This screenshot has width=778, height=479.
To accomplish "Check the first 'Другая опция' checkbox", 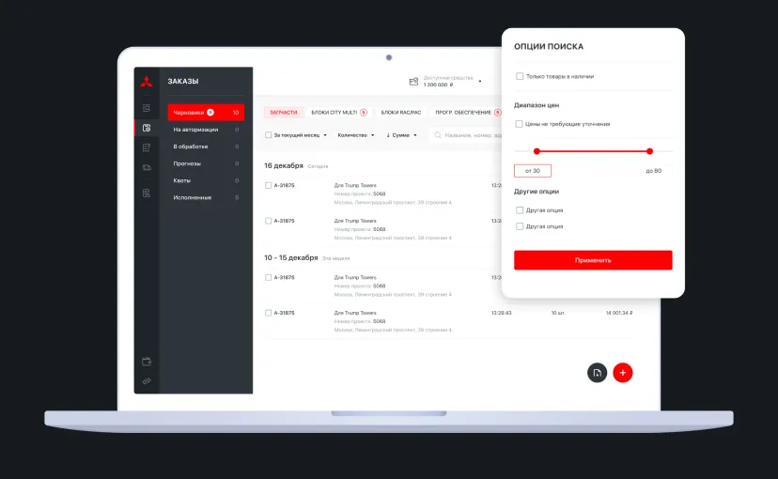I will tap(520, 210).
